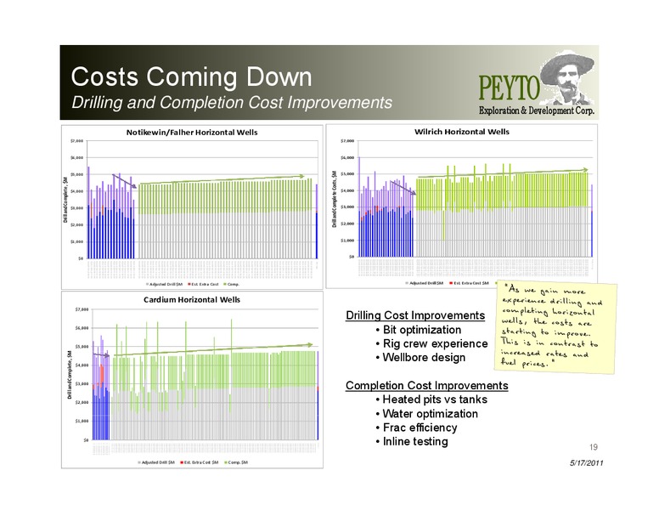
Task: Click the 'PEYTO' green logo text
Action: [509, 88]
